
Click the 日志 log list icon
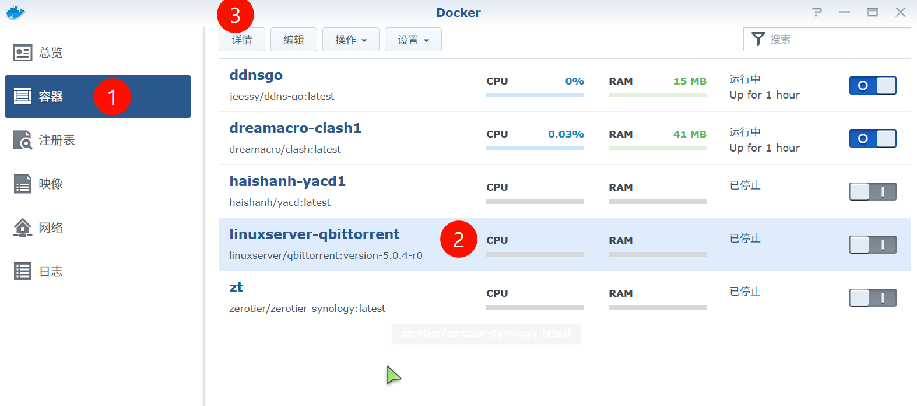click(x=23, y=271)
